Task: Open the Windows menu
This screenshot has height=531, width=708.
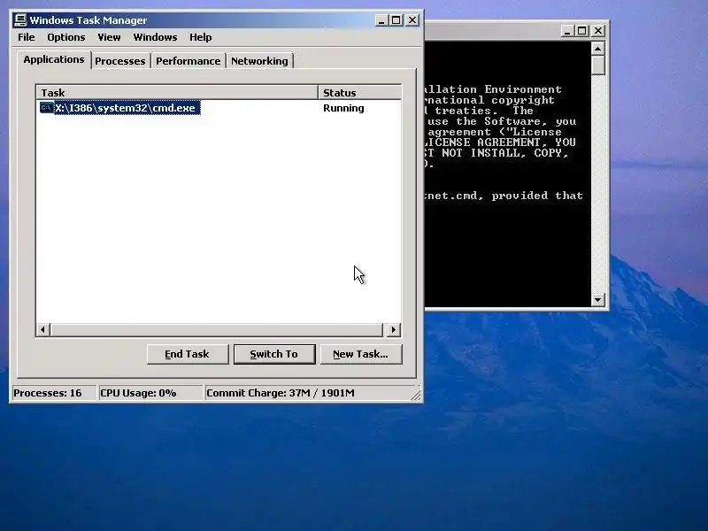Action: pyautogui.click(x=155, y=37)
